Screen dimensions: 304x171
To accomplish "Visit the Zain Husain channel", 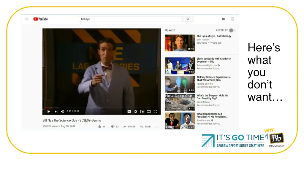I will click(203, 40).
